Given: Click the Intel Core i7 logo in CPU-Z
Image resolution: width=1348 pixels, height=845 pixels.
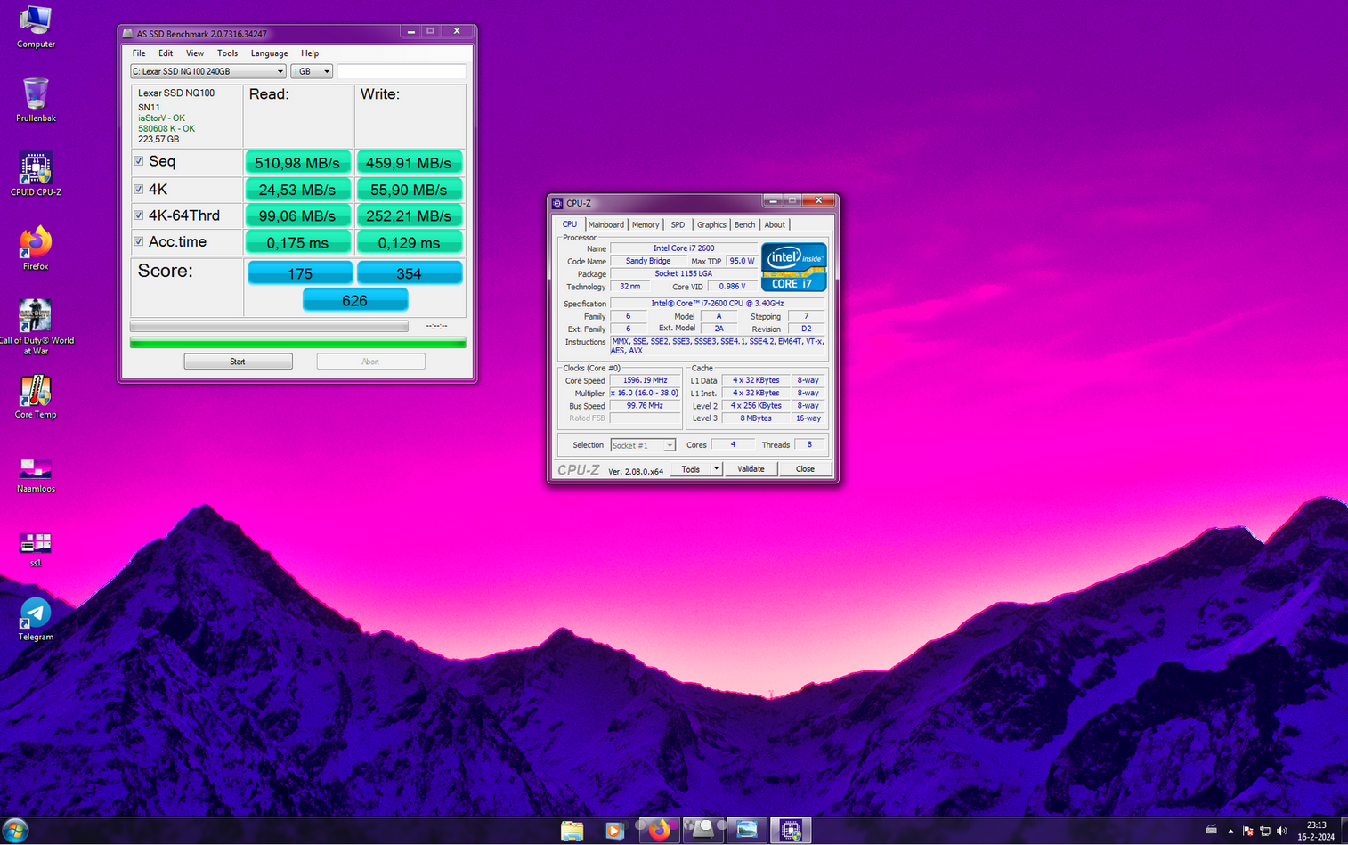Looking at the screenshot, I should click(x=793, y=267).
